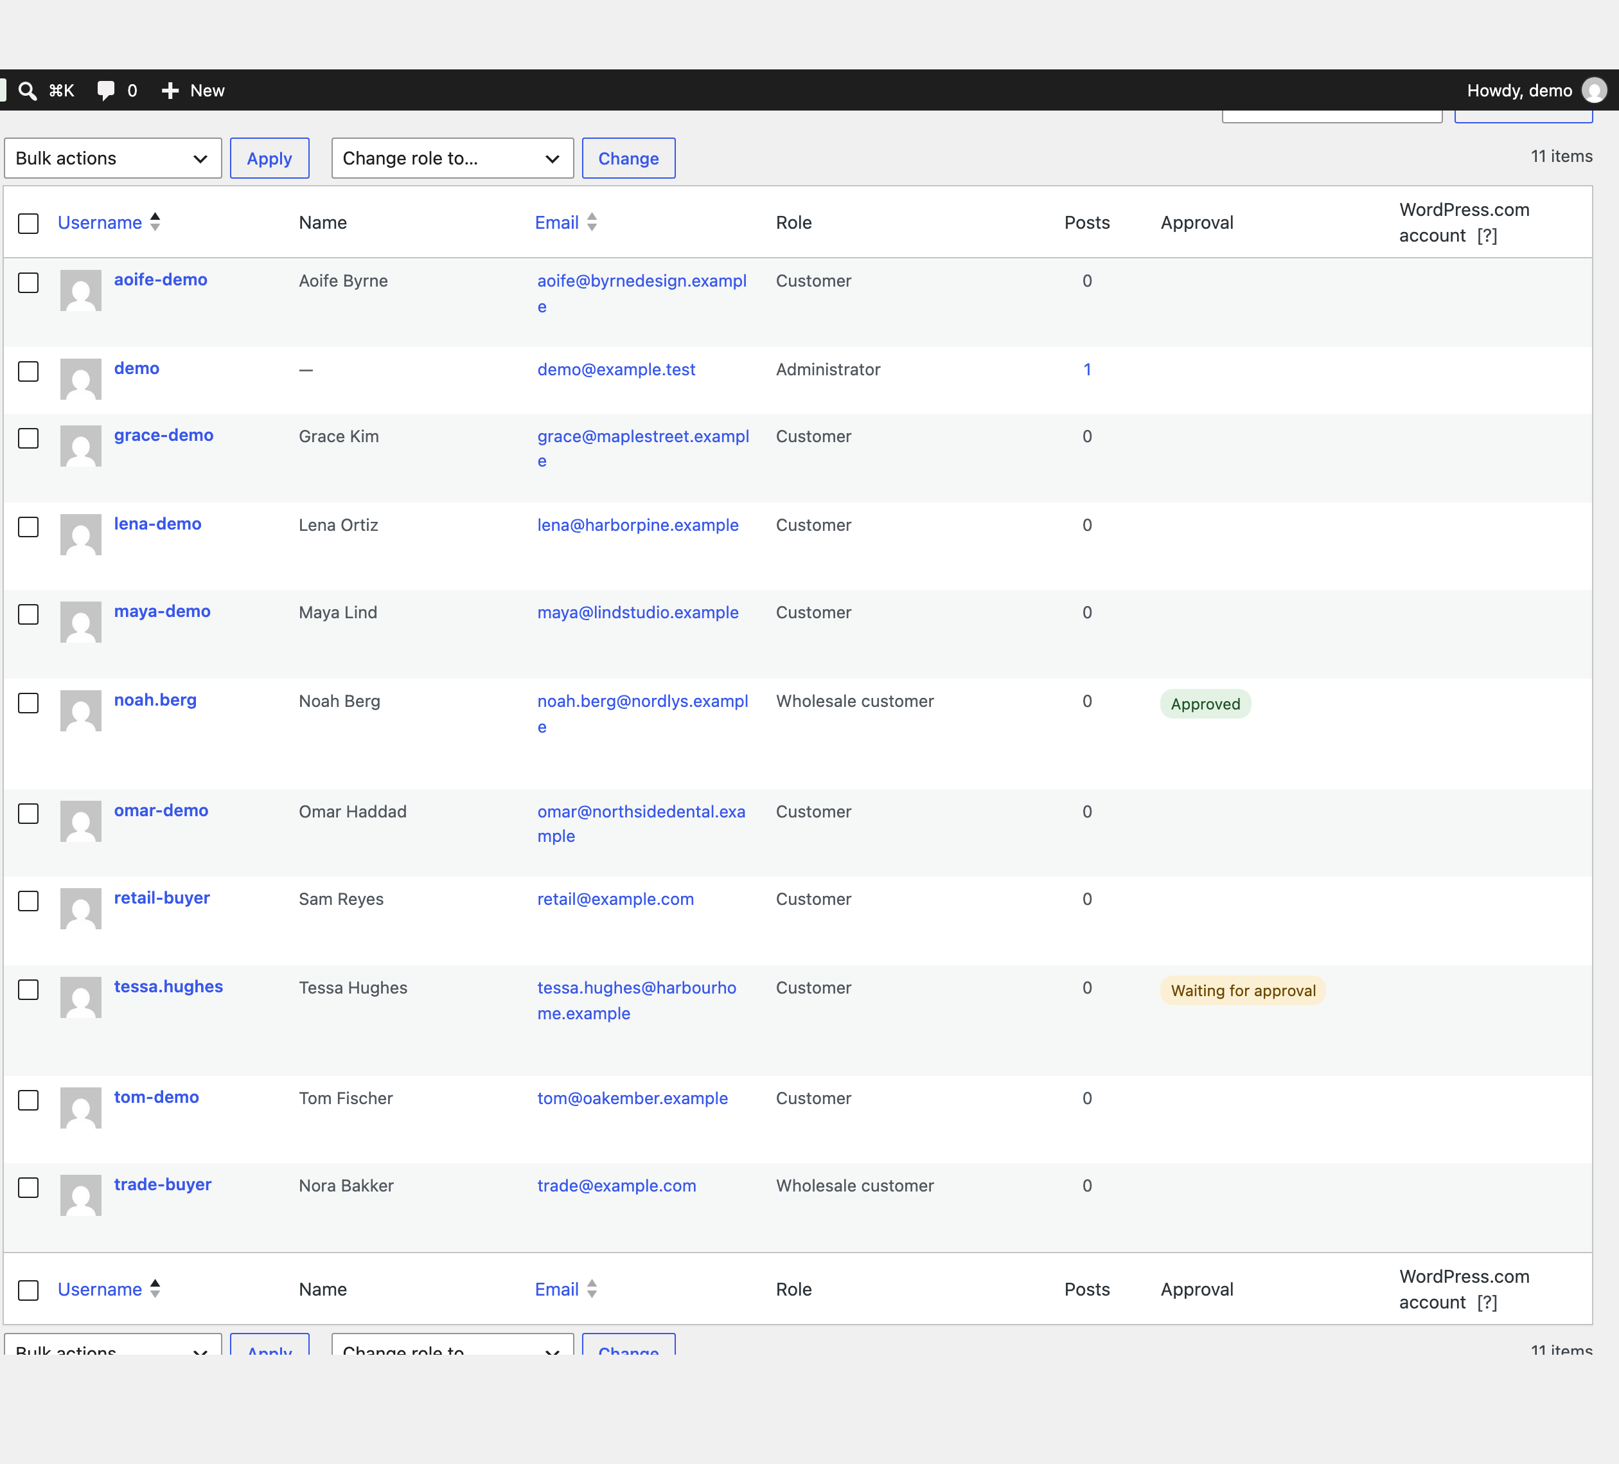Screen dimensions: 1619x1464
Task: Open the search command palette icon
Action: (27, 91)
